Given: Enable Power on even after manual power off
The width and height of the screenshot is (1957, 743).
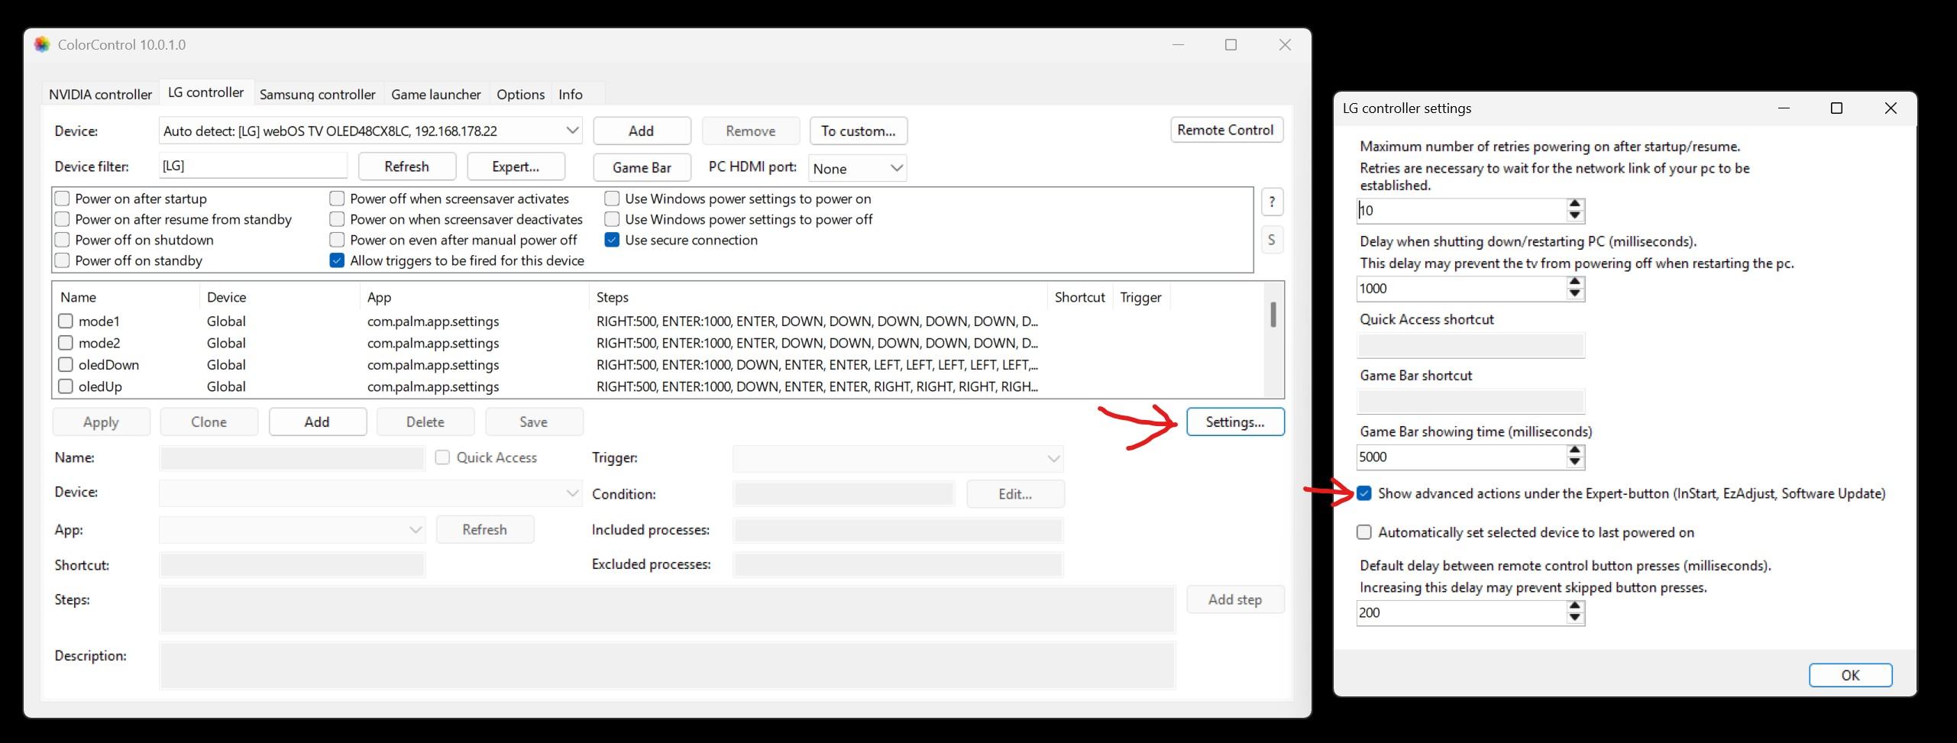Looking at the screenshot, I should [x=337, y=240].
